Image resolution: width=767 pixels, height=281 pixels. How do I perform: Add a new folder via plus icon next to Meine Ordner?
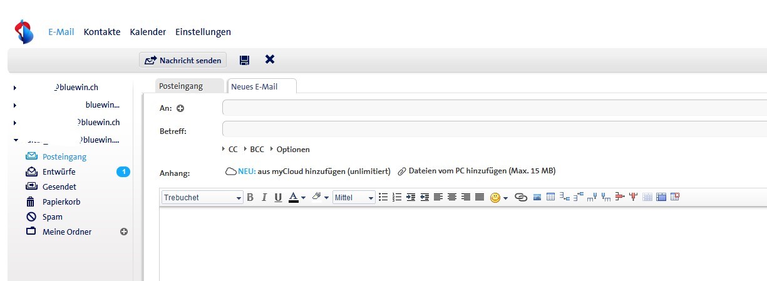coord(124,232)
